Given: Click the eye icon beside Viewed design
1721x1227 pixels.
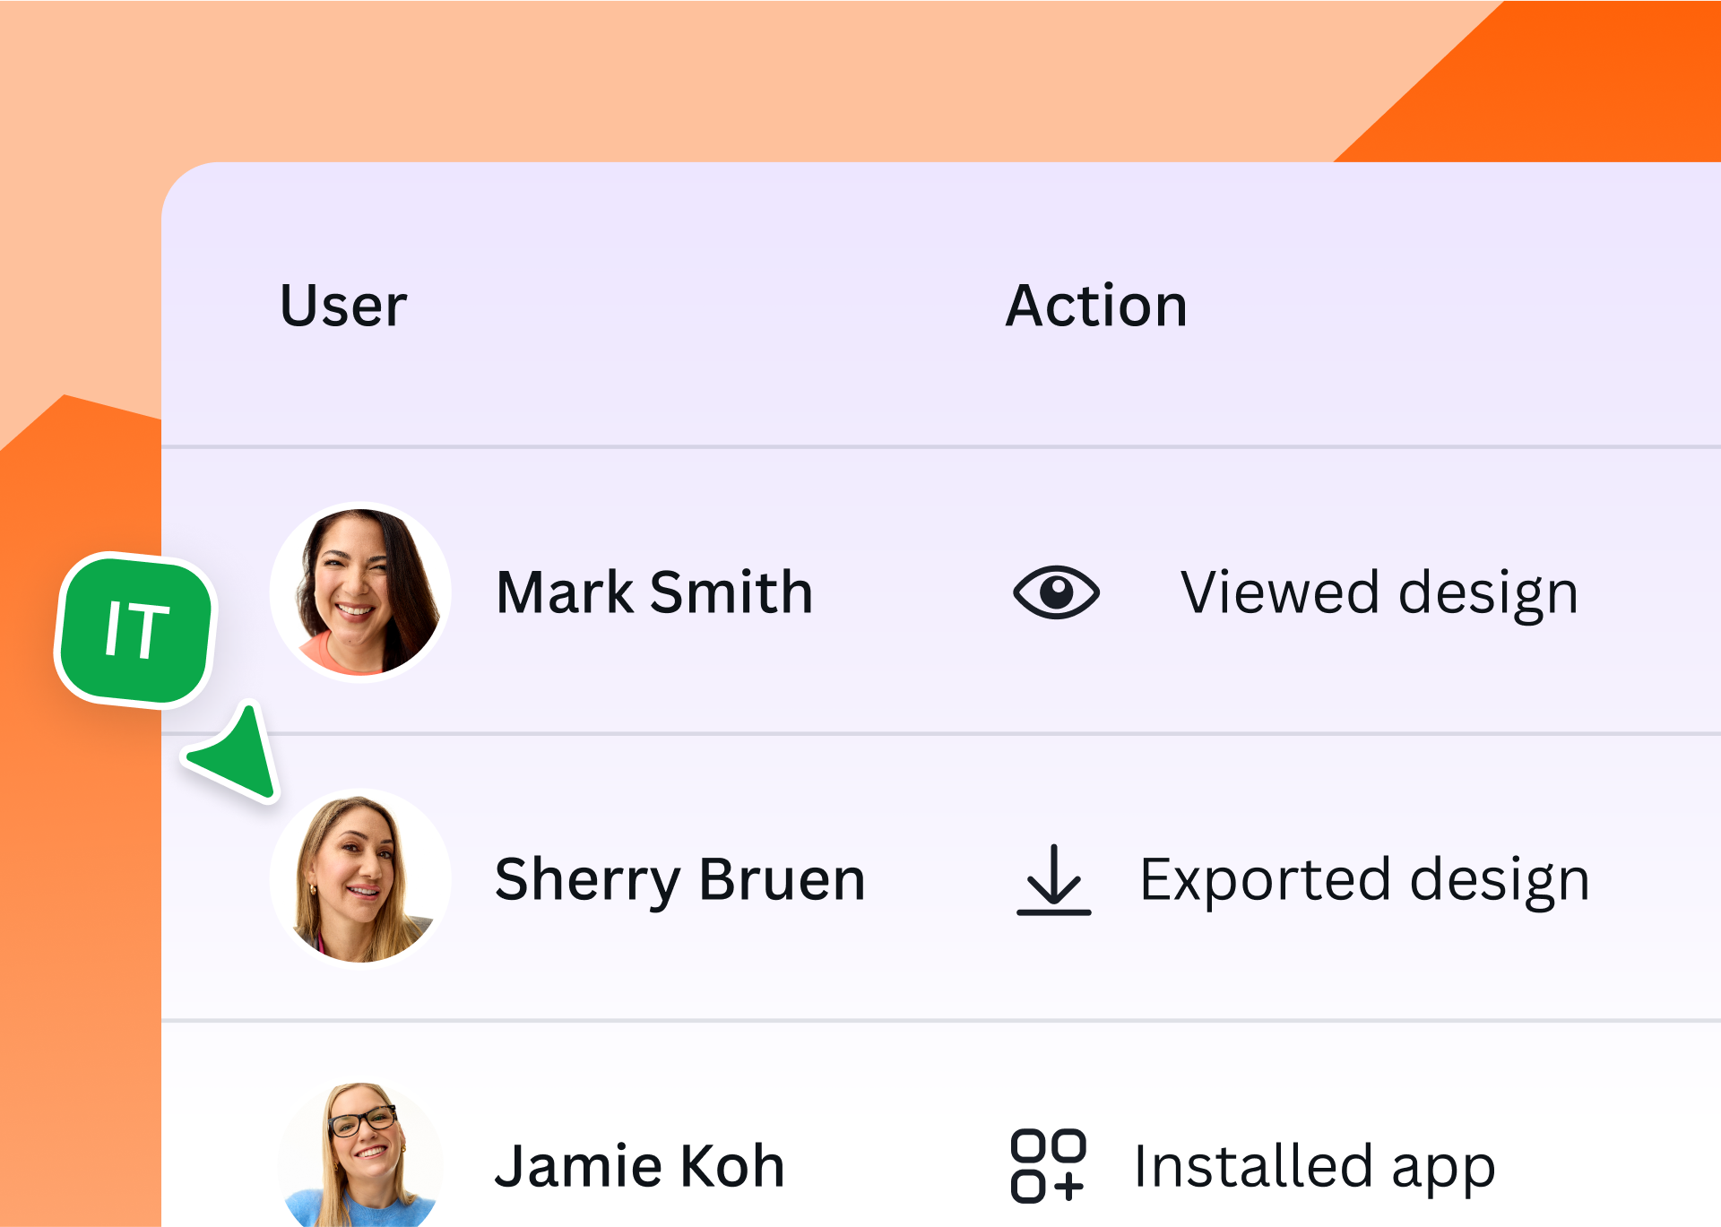Looking at the screenshot, I should pos(1056,592).
